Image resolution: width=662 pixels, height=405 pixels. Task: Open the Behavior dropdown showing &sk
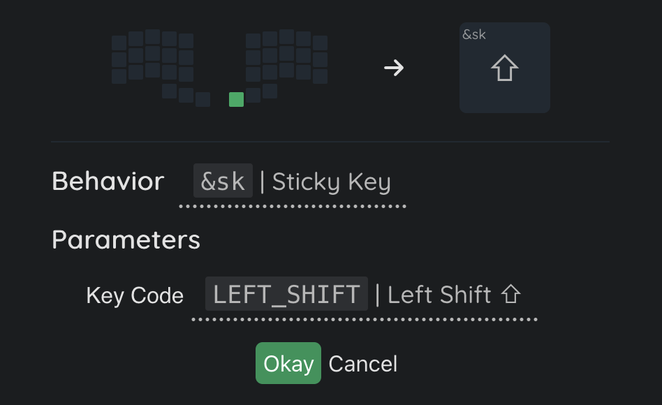point(223,182)
